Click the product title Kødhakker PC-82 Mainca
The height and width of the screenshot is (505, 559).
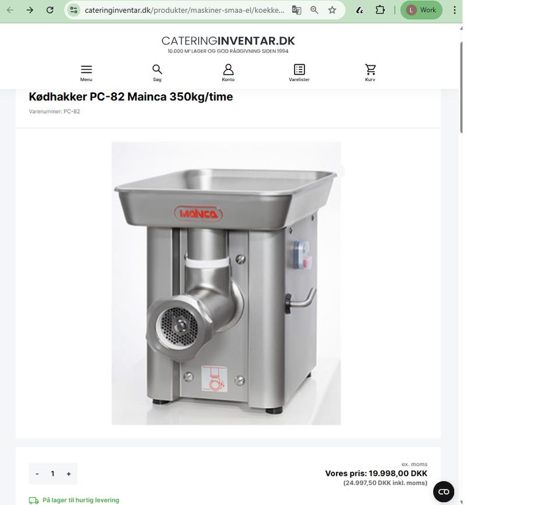[x=131, y=97]
